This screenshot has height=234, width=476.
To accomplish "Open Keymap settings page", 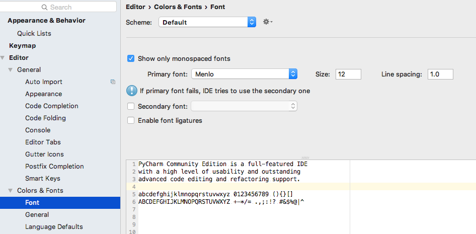I will tap(22, 45).
